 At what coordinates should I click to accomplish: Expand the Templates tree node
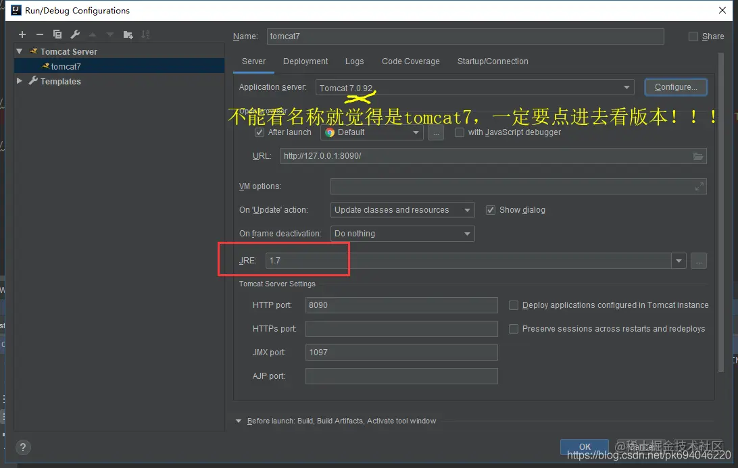(x=20, y=81)
